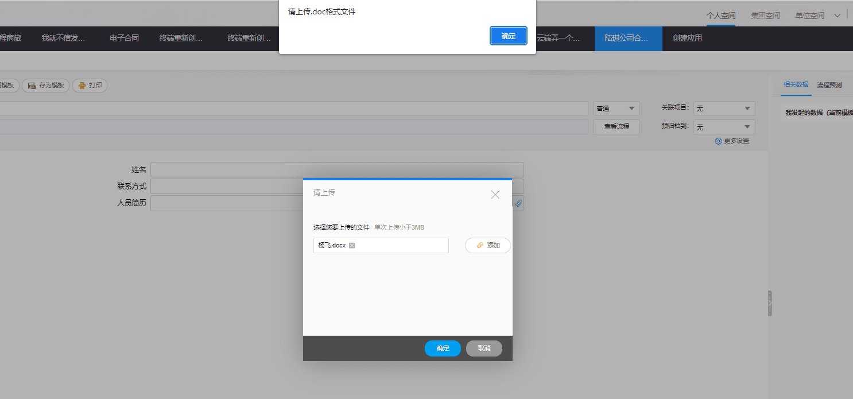Click the 打印 print button
The image size is (853, 399).
pyautogui.click(x=90, y=86)
